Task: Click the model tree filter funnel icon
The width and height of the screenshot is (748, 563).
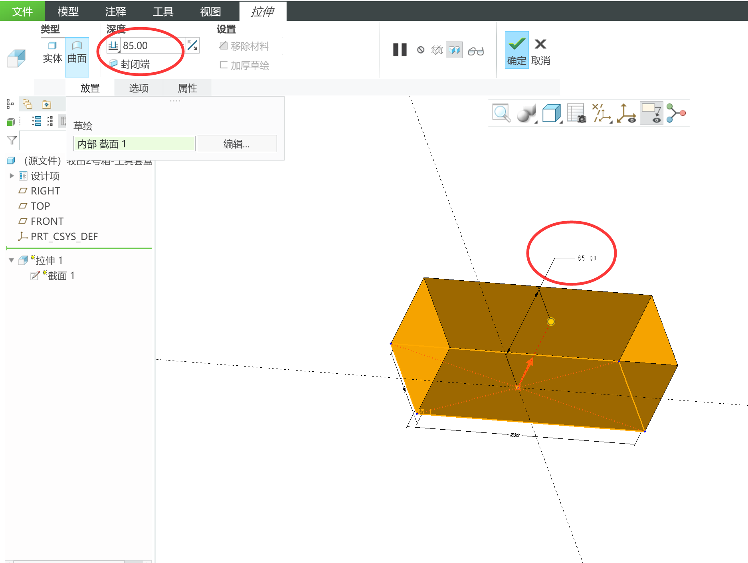Action: pyautogui.click(x=12, y=140)
